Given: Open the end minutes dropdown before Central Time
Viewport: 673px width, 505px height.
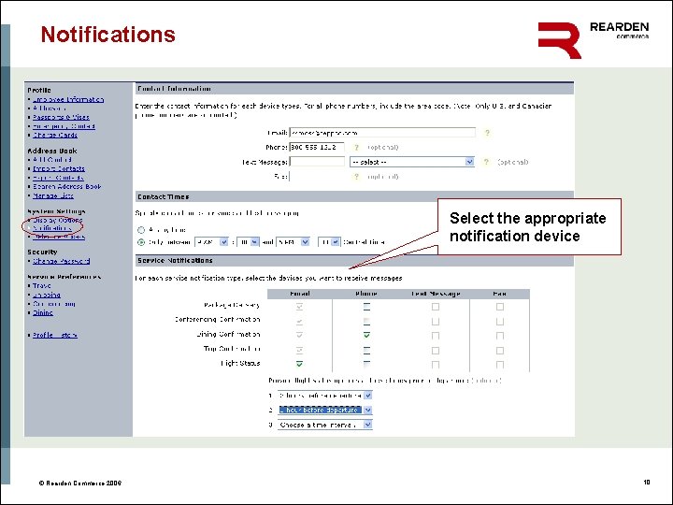Looking at the screenshot, I should coord(329,242).
